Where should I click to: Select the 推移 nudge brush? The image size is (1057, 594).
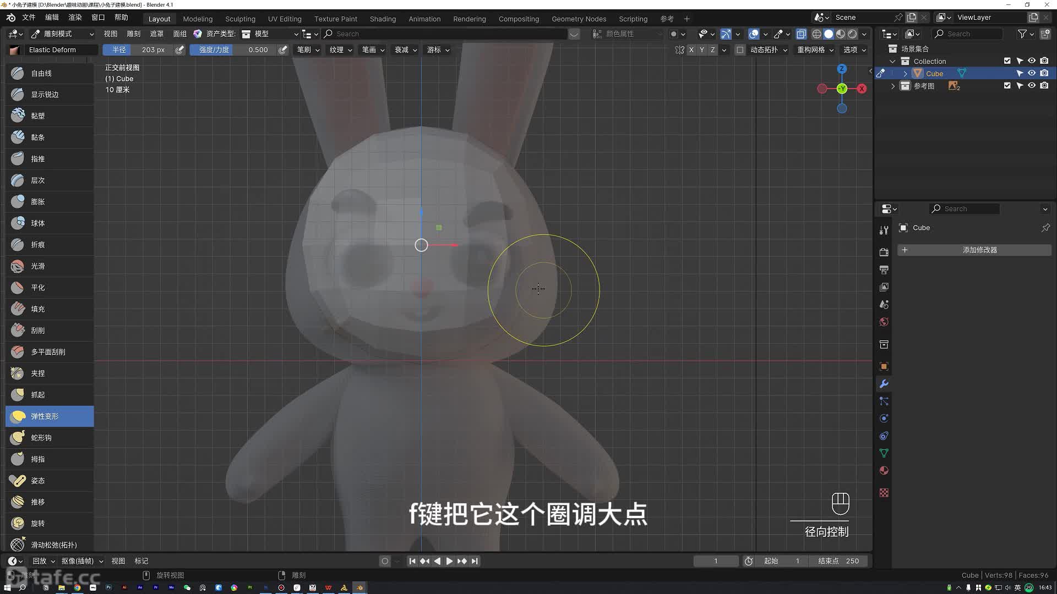50,502
